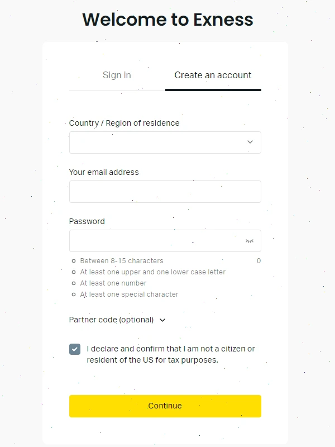
Task: Switch to the Sign in tab
Action: pyautogui.click(x=117, y=75)
